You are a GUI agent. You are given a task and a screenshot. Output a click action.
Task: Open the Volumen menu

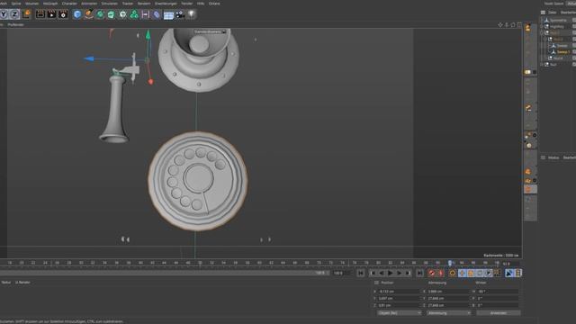[32, 4]
